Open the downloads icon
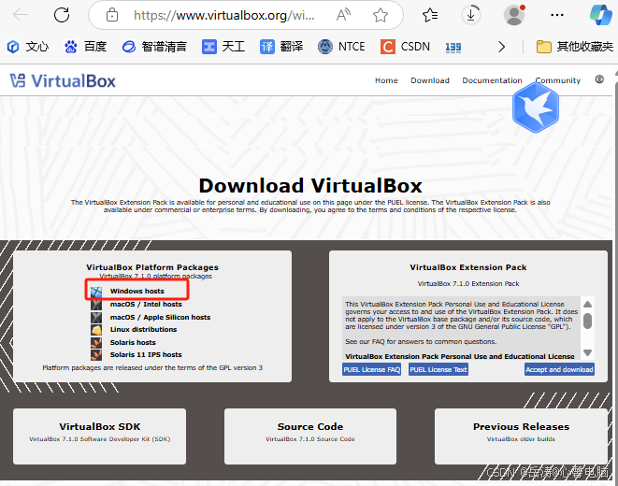The image size is (618, 486). [471, 15]
